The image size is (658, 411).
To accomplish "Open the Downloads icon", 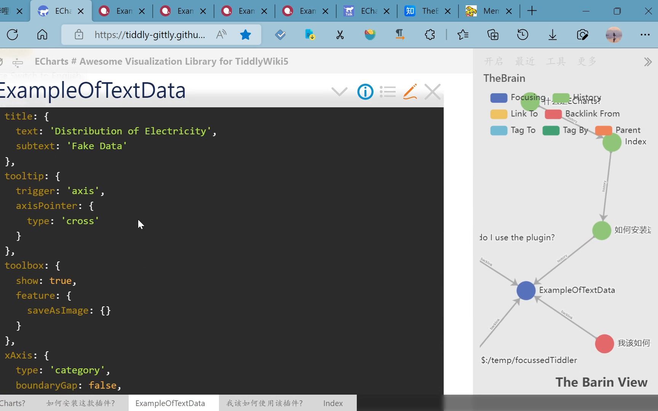I will (553, 35).
